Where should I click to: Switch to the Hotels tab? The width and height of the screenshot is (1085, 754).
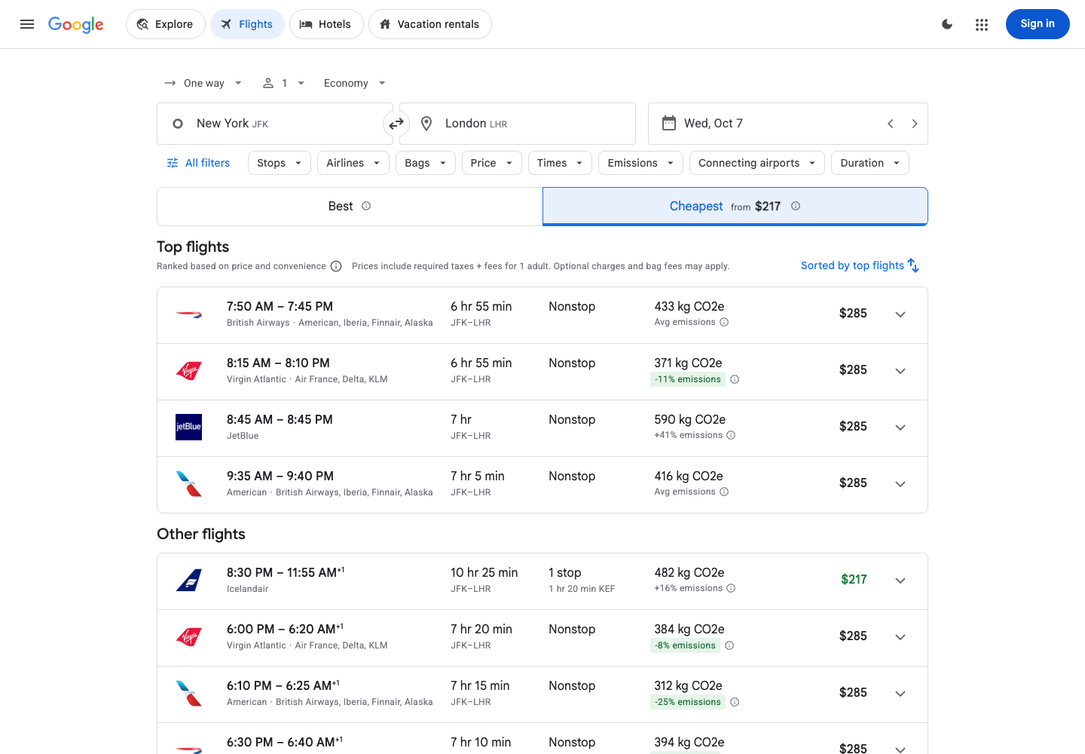(x=326, y=24)
